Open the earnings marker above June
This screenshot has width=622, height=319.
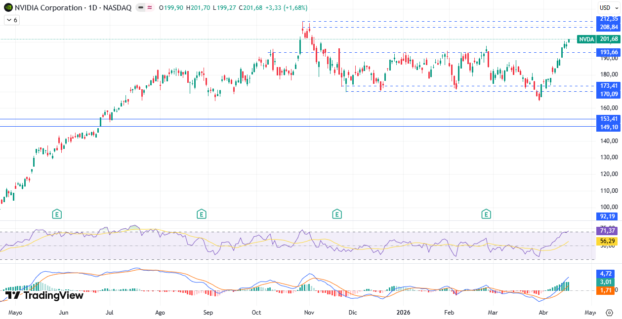(58, 214)
